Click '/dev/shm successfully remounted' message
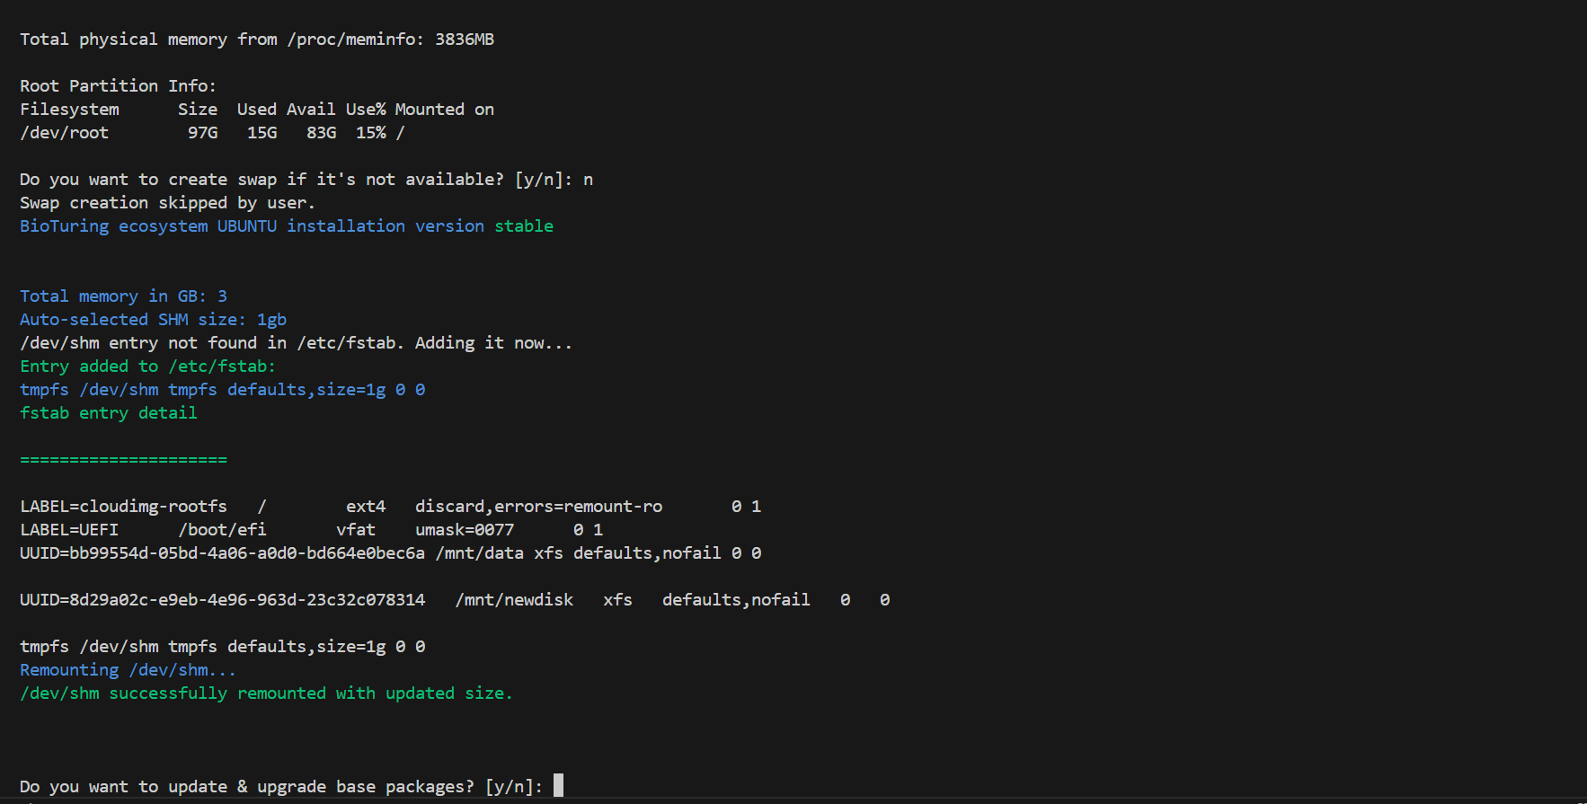The width and height of the screenshot is (1587, 804). click(266, 694)
